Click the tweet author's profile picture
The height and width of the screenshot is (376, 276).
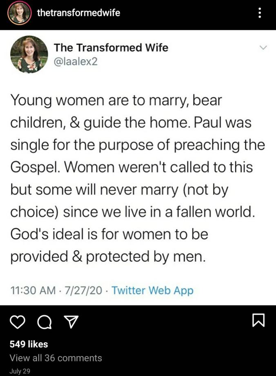click(x=29, y=54)
